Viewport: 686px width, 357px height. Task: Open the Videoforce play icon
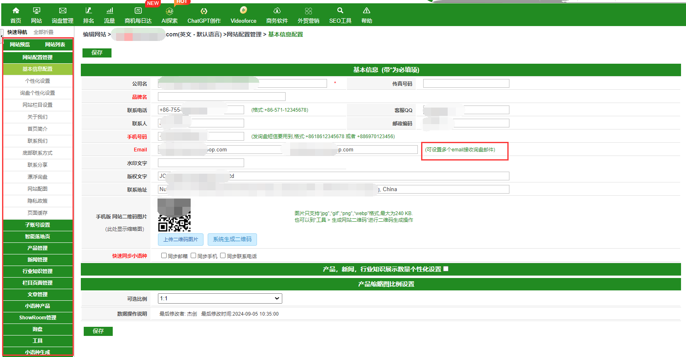[x=243, y=10]
